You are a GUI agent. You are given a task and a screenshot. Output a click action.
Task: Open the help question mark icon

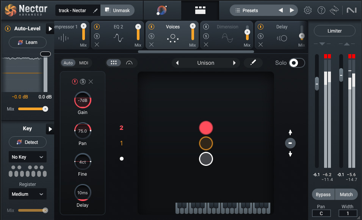point(321,10)
